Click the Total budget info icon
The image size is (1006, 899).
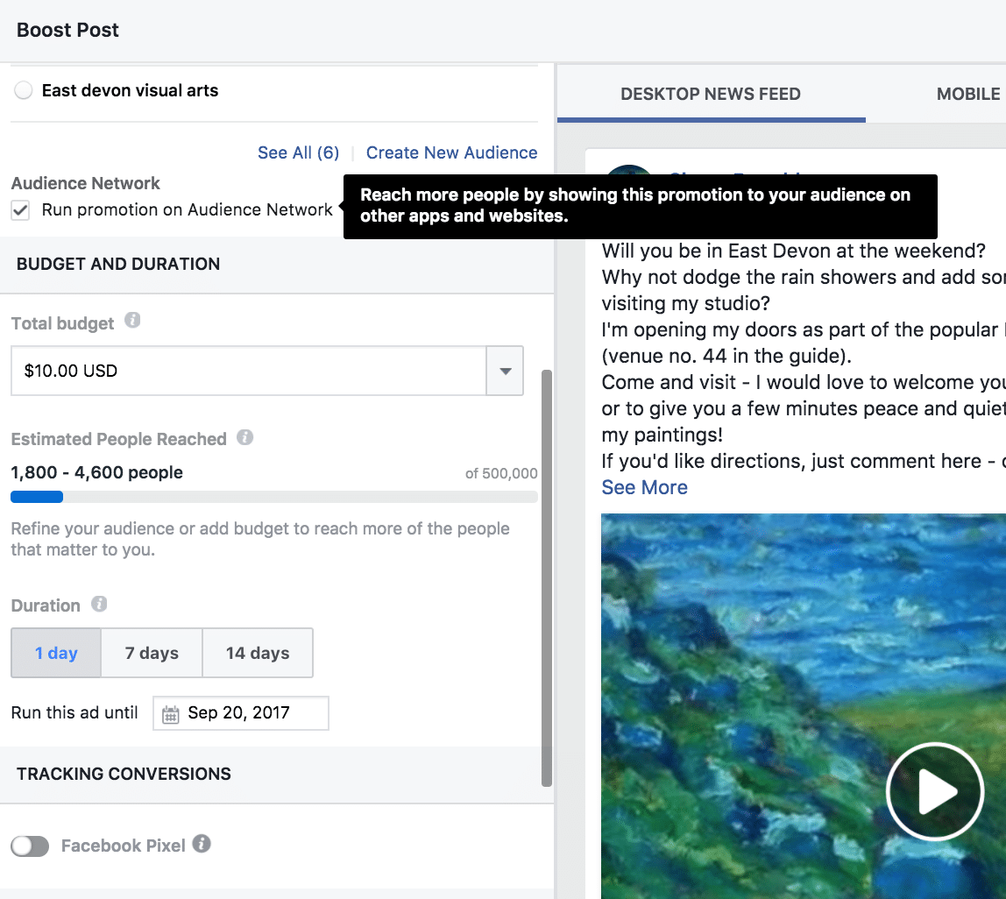[x=132, y=320]
